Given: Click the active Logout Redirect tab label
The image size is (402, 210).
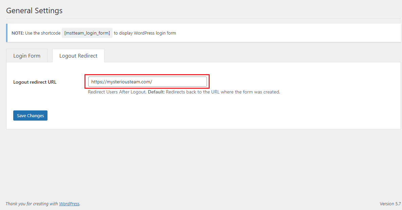Looking at the screenshot, I should [78, 56].
